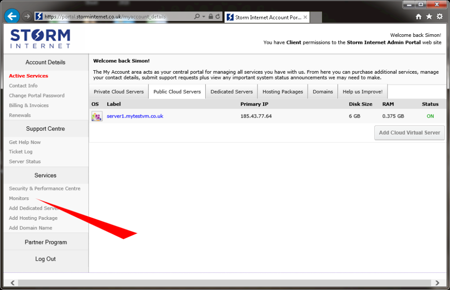Open Contact Info in the sidebar
450x290 pixels.
coord(23,86)
